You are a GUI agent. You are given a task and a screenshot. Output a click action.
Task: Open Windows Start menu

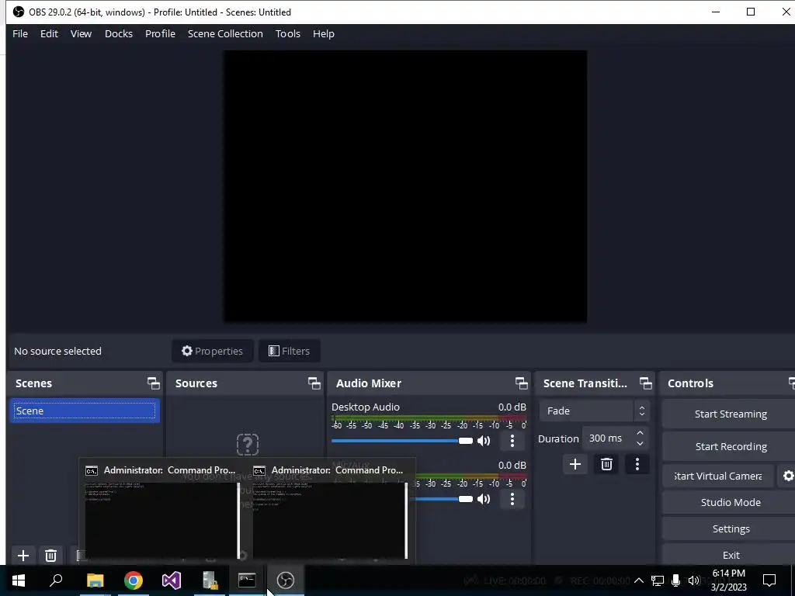tap(19, 580)
